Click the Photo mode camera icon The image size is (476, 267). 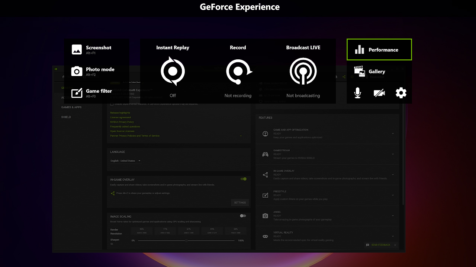77,71
